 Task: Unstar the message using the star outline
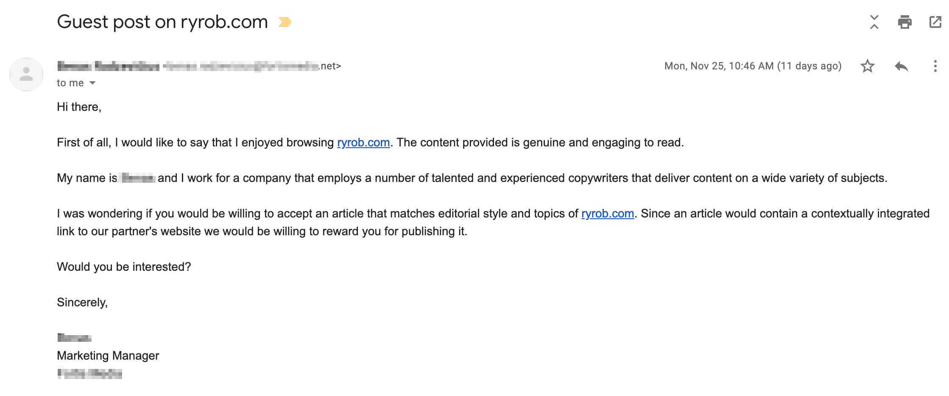(x=868, y=66)
